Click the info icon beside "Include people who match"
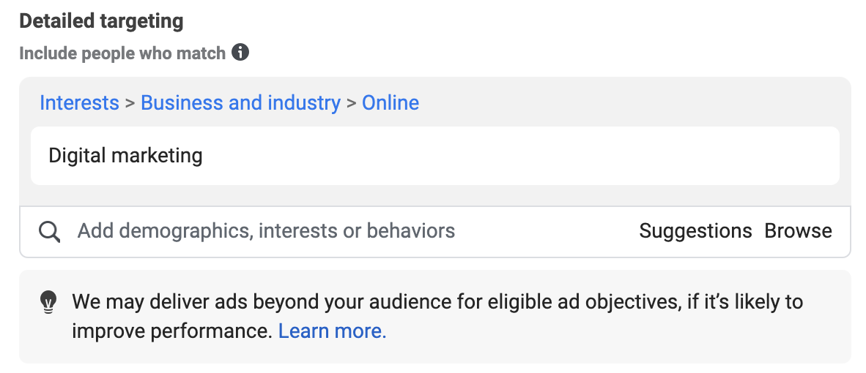Viewport: 866px width, 373px height. click(x=240, y=53)
